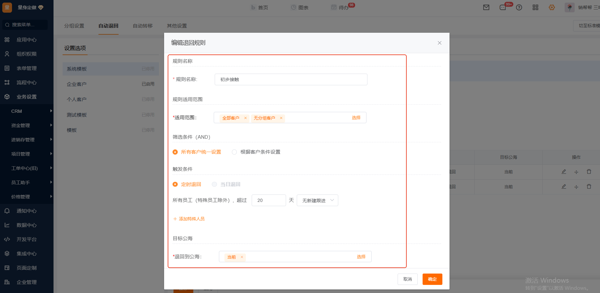
Task: Open the 无新建跟进 dropdown
Action: 318,200
